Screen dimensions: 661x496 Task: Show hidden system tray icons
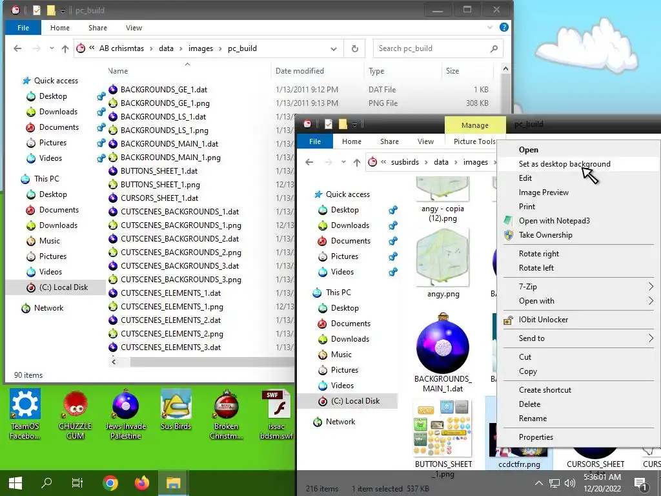538,483
